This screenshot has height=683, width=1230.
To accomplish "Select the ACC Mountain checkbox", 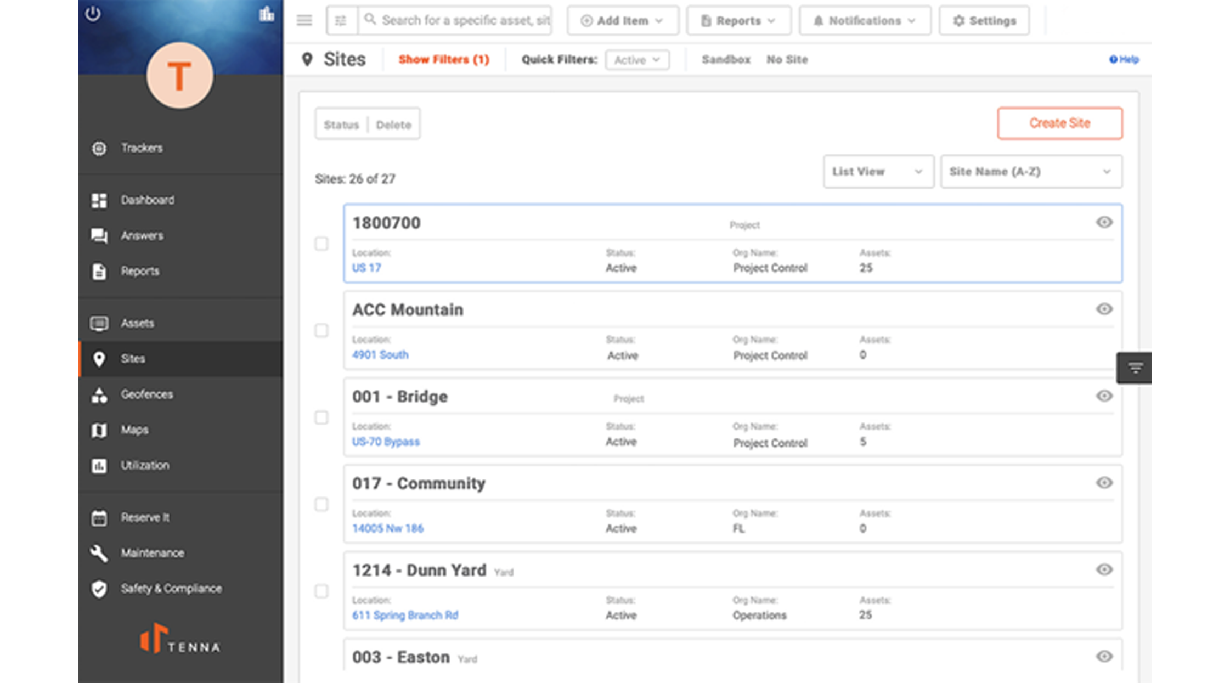I will point(321,331).
